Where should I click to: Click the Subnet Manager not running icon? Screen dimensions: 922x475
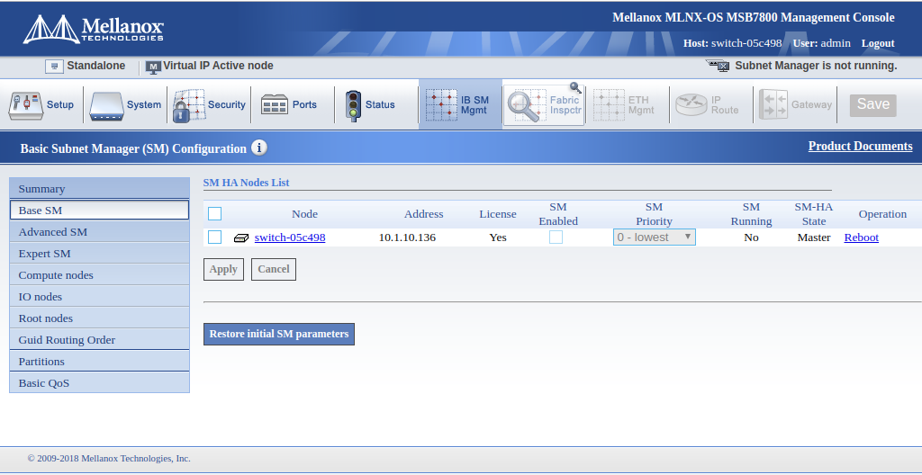pos(718,66)
